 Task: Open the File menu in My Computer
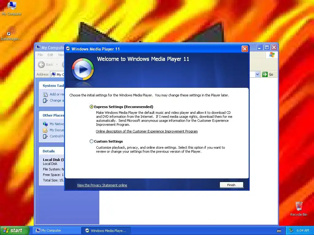(x=40, y=55)
